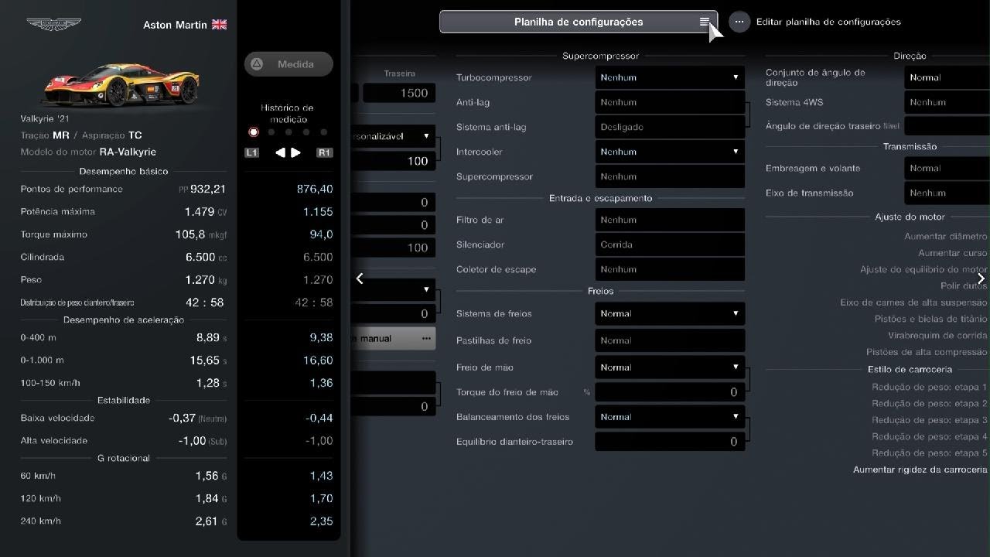Image resolution: width=990 pixels, height=557 pixels.
Task: Select Aumentar curso engine tuning
Action: pos(952,253)
